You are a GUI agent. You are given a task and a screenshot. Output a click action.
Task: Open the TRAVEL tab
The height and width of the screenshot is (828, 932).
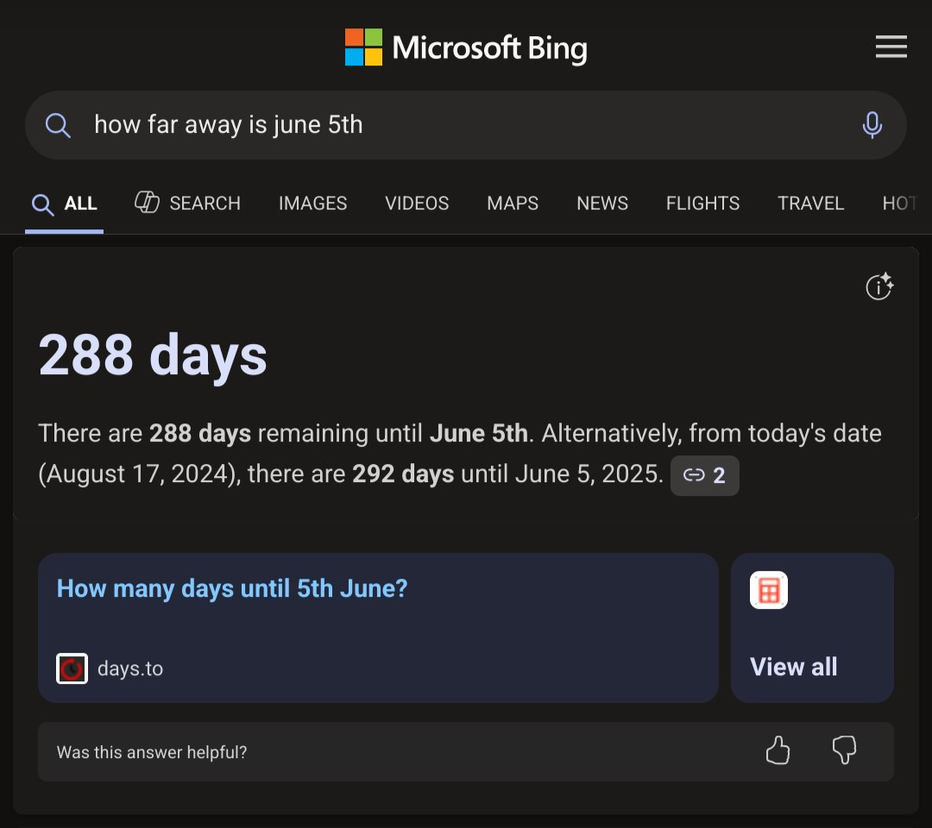point(810,204)
